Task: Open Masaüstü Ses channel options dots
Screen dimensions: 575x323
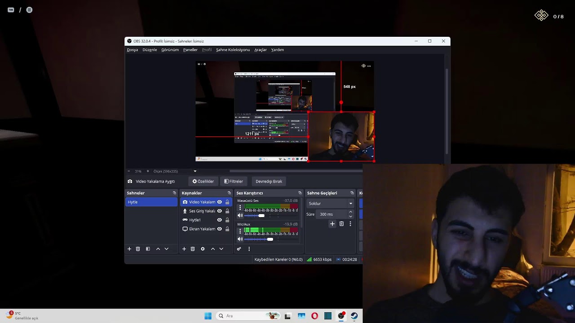Action: click(240, 208)
